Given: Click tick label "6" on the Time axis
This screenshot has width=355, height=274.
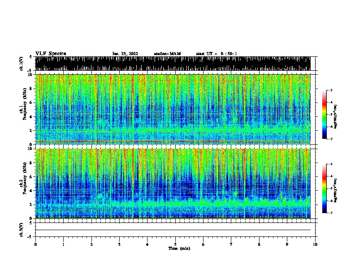Looking at the screenshot, I should pos(203,244).
